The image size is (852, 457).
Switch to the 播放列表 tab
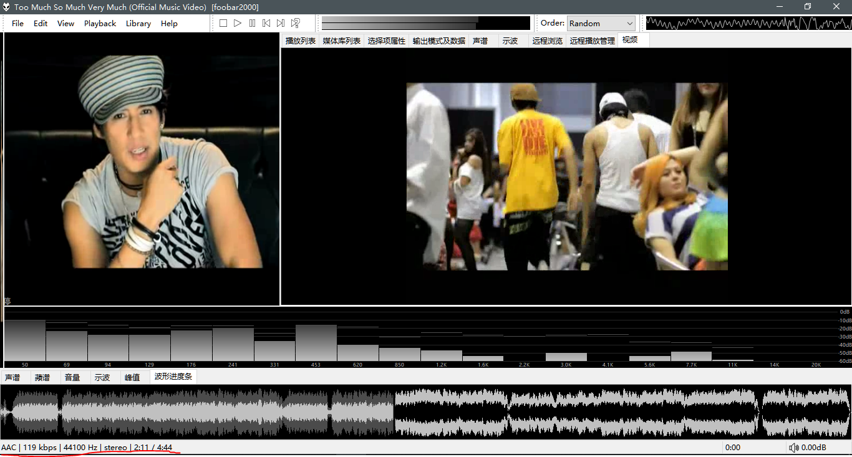[x=300, y=41]
